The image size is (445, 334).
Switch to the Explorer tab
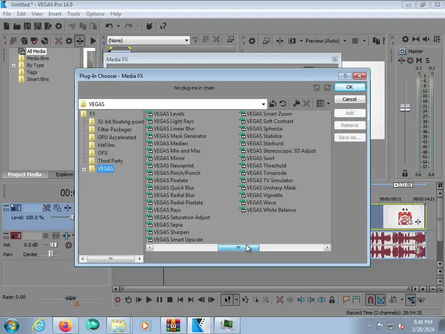click(x=64, y=174)
